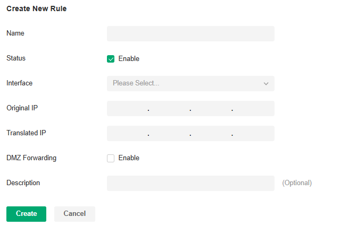This screenshot has height=226, width=349.
Task: Focus the first octet of Translated IP
Action: pos(128,134)
